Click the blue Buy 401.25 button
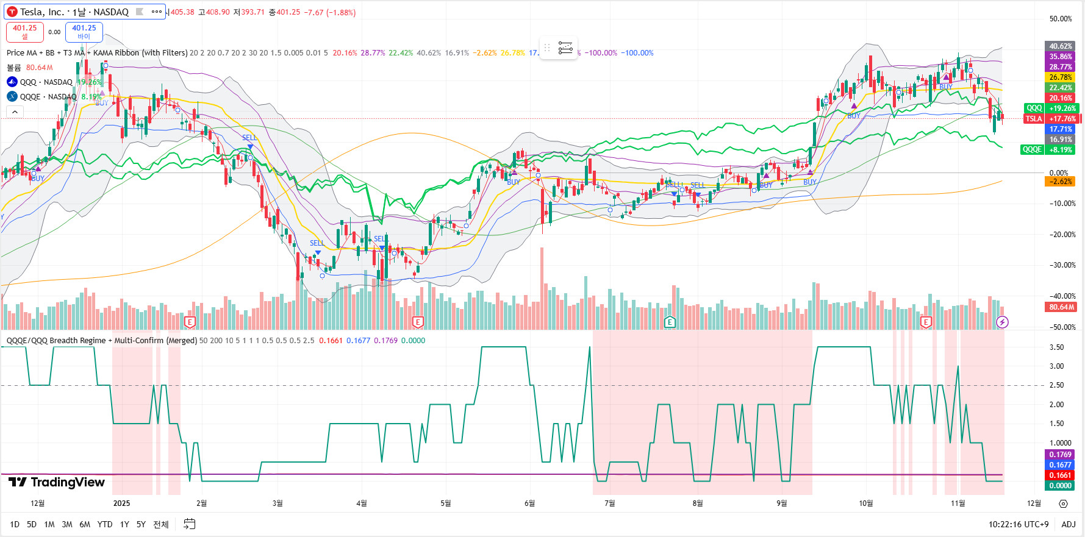1085x537 pixels. coord(84,32)
